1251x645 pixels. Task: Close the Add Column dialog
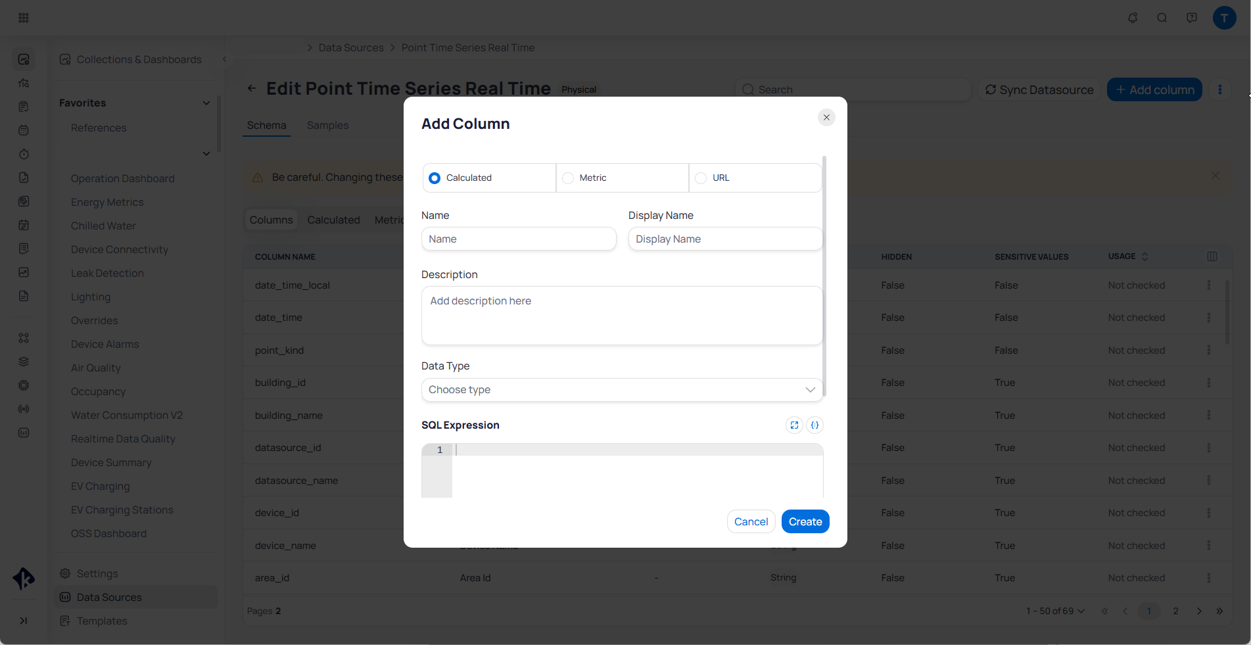pos(826,117)
